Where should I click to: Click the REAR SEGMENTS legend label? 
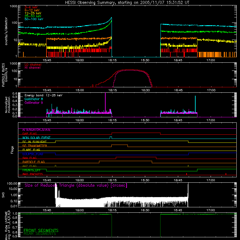(x=40, y=234)
